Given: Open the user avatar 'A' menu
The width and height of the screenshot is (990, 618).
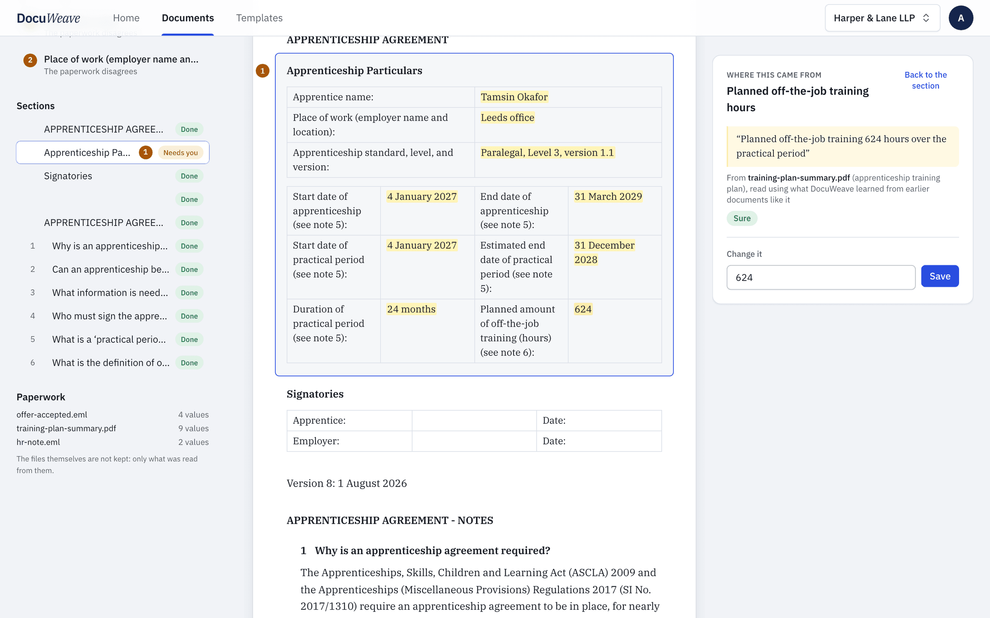Looking at the screenshot, I should 961,18.
